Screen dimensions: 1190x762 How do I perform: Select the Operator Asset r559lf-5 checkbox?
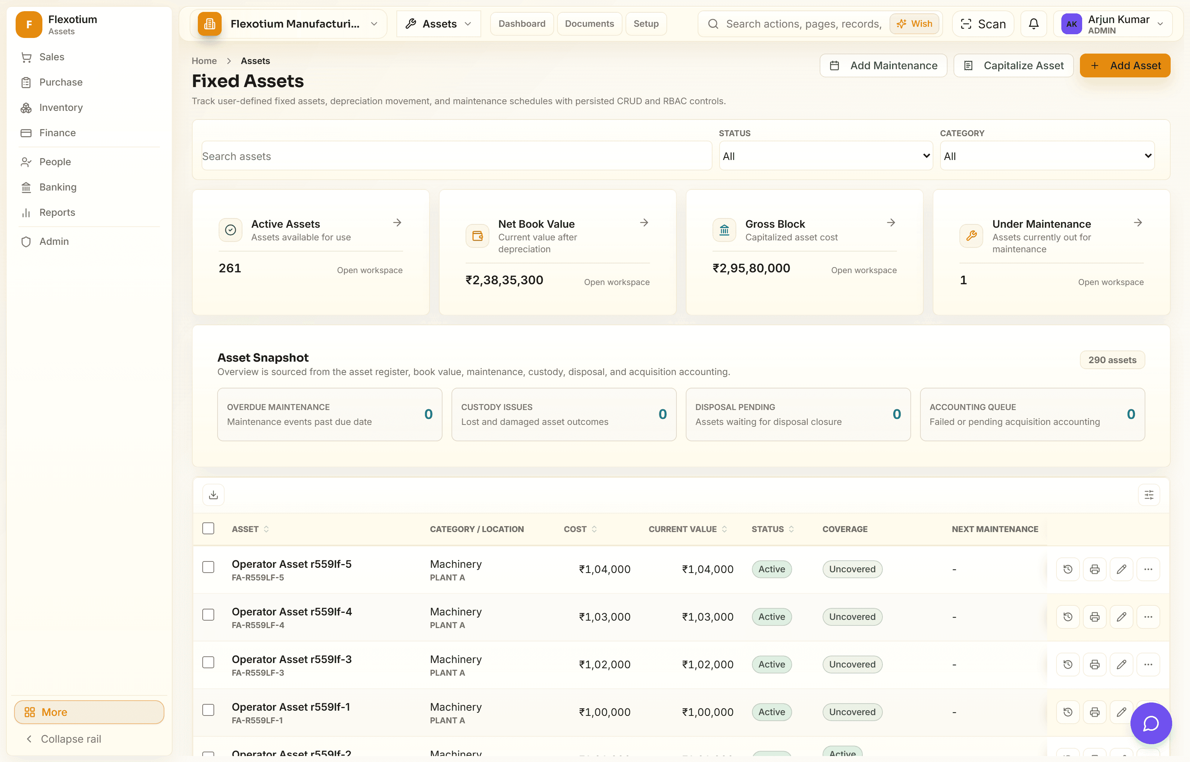pos(208,567)
